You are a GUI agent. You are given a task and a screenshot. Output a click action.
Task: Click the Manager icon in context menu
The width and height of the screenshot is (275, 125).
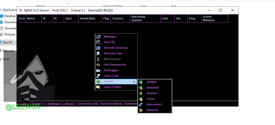[98, 37]
